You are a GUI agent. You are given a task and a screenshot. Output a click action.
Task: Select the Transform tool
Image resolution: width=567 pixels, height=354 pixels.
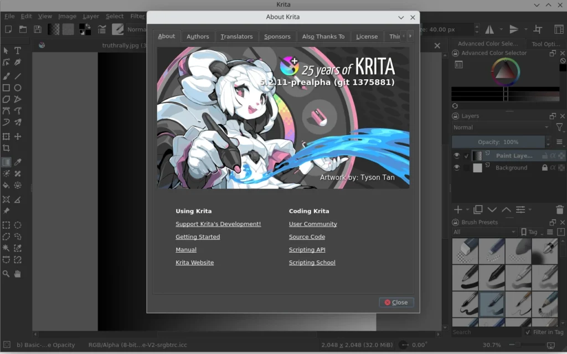(x=6, y=136)
